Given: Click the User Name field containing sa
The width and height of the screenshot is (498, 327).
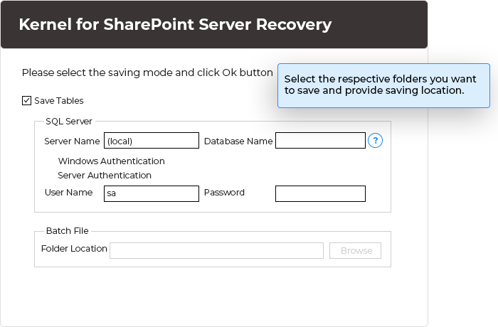Looking at the screenshot, I should click(x=152, y=193).
